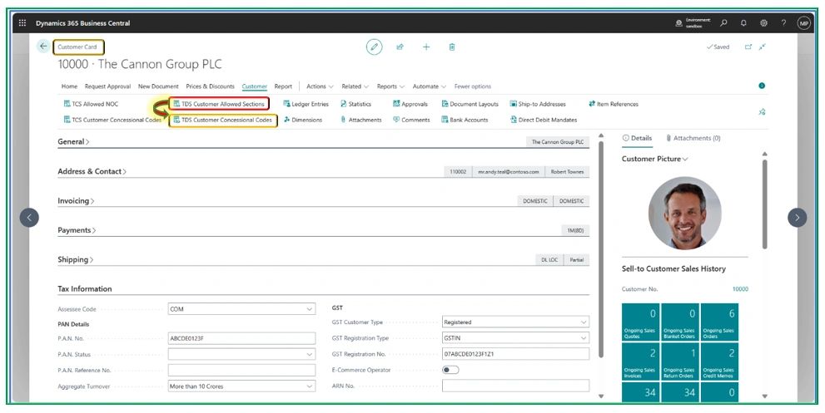The height and width of the screenshot is (413, 825).
Task: Click the back arrow button
Action: [43, 47]
